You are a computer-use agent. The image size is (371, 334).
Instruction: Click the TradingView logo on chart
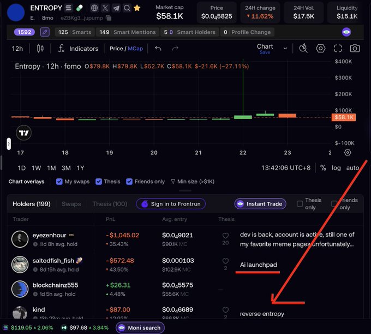coord(23,133)
